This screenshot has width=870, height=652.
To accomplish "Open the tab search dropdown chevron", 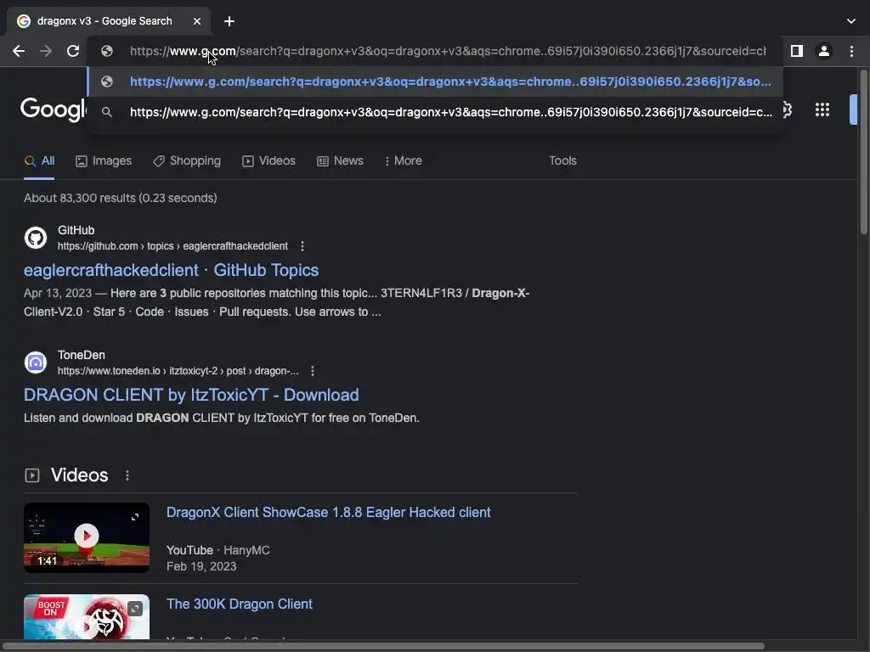I will pos(851,21).
